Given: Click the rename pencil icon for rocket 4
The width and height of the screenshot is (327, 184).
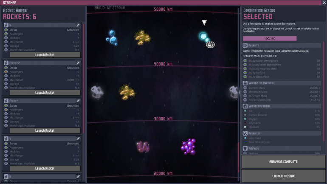Looking at the screenshot, I should coord(78,139).
